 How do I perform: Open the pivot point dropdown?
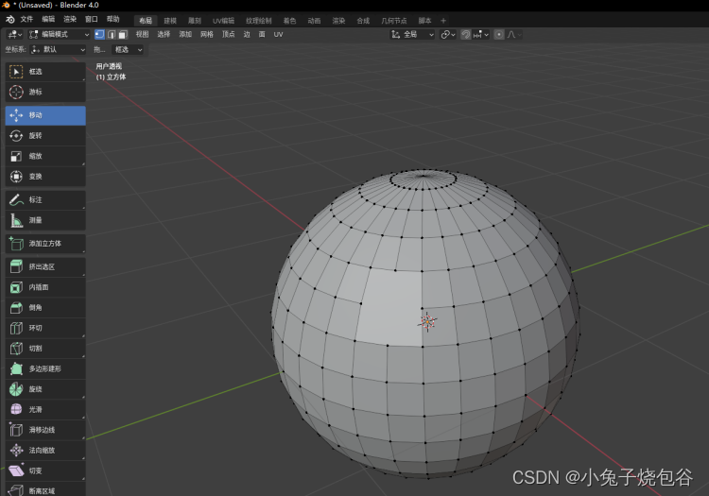[x=448, y=34]
